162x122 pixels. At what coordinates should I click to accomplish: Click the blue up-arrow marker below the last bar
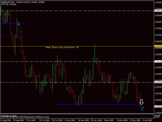tap(143, 110)
